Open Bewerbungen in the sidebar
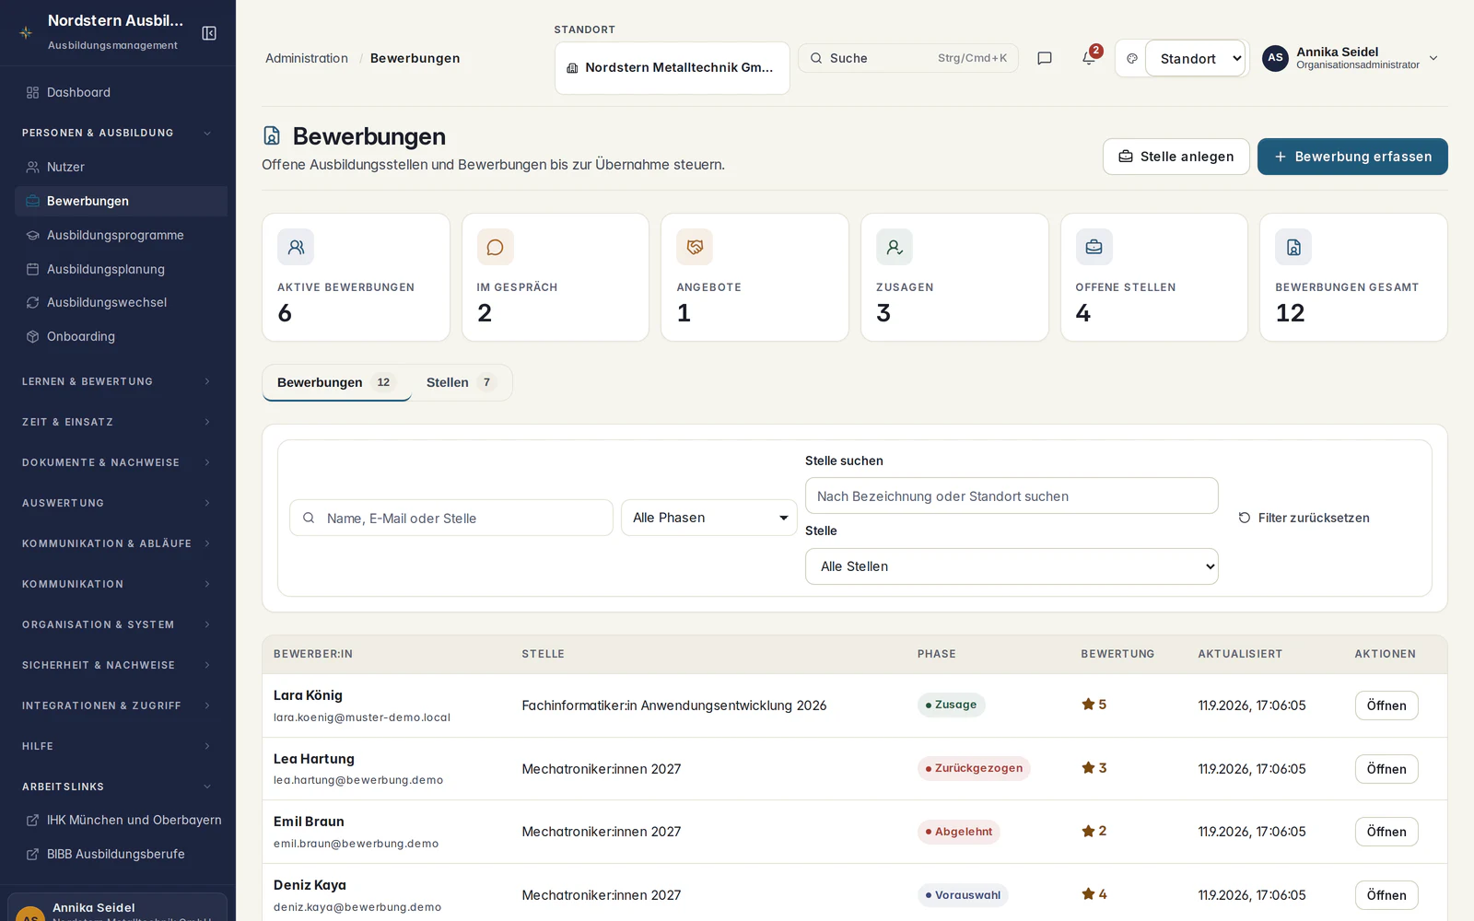Image resolution: width=1474 pixels, height=921 pixels. click(x=121, y=201)
